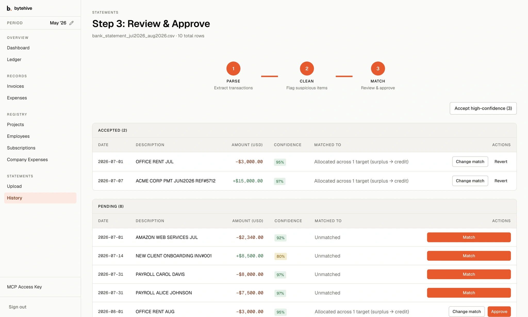Change match for OFFICE RENT AUG
This screenshot has width=528, height=317.
tap(467, 312)
